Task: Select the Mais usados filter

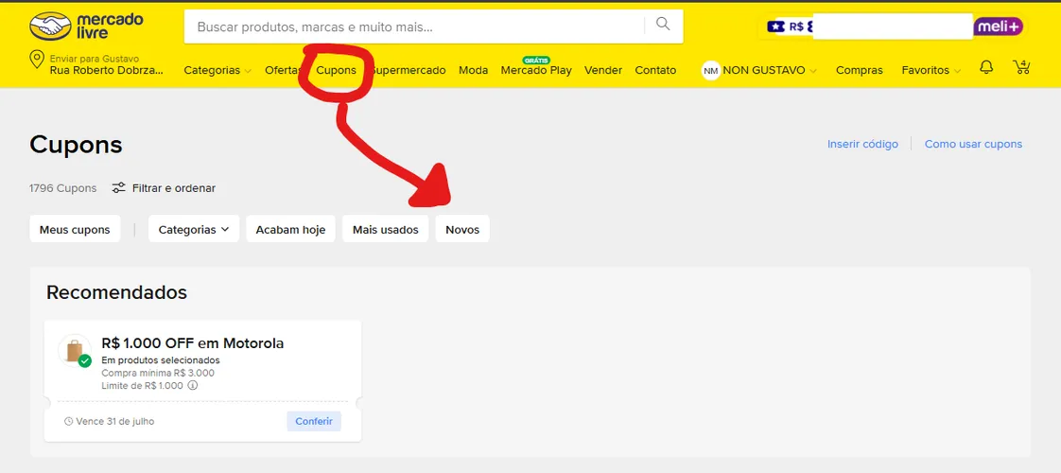Action: click(x=385, y=229)
